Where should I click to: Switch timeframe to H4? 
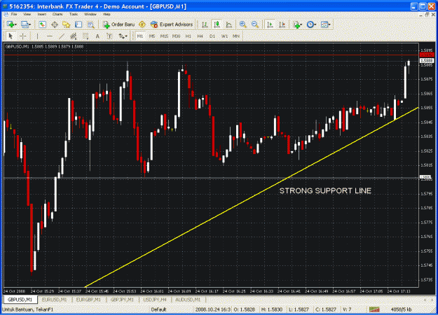pos(200,36)
